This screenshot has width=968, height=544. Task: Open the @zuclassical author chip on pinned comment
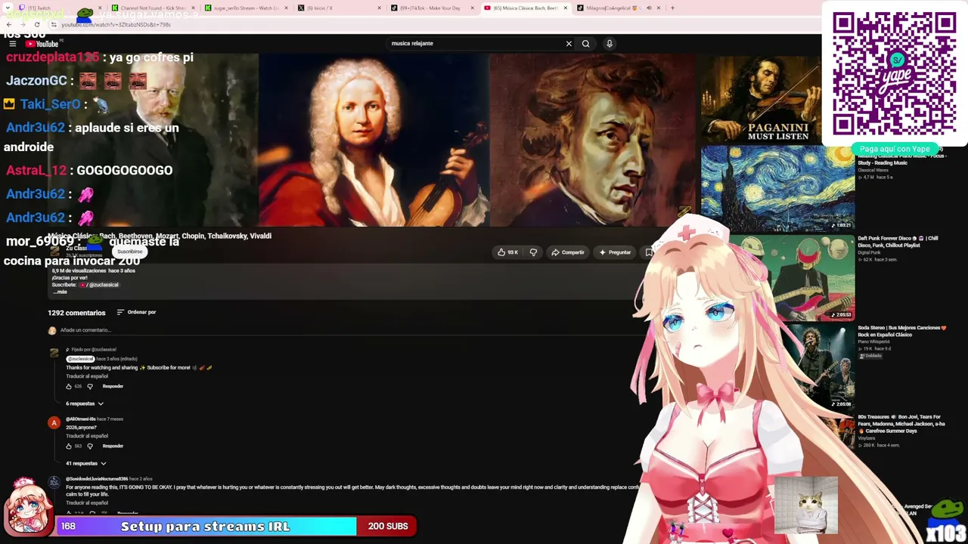tap(79, 359)
